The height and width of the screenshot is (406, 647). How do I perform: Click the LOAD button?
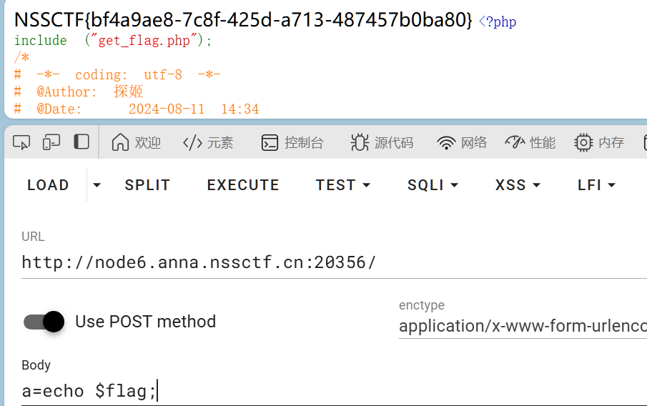[x=48, y=185]
